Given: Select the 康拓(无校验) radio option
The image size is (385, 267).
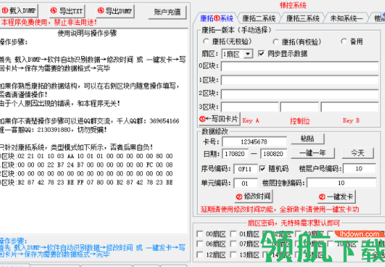Looking at the screenshot, I should click(227, 42).
